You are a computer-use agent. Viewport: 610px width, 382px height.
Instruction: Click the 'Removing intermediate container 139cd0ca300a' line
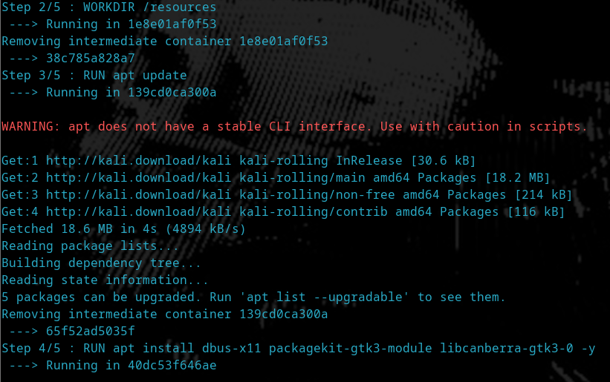164,314
